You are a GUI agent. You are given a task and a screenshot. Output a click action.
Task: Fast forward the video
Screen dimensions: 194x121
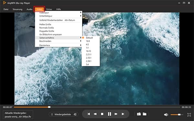click(116, 114)
